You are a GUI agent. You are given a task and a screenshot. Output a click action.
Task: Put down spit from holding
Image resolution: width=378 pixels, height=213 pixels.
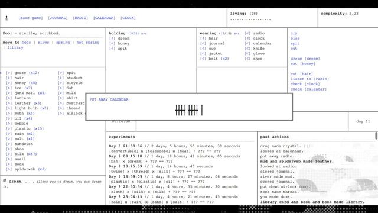coord(112,49)
